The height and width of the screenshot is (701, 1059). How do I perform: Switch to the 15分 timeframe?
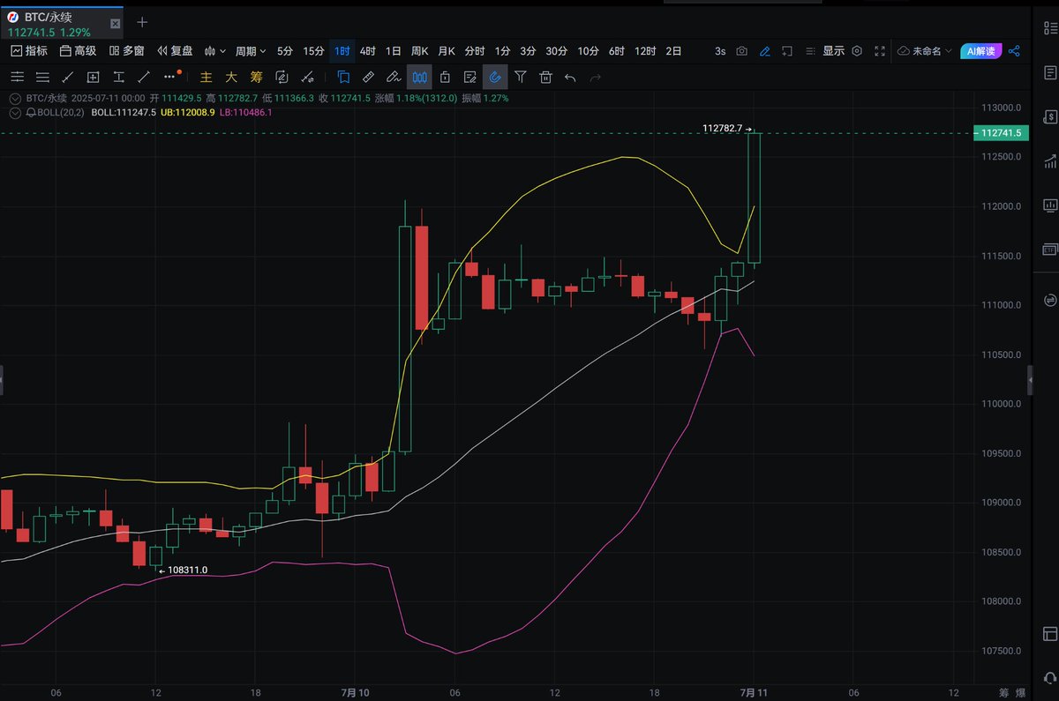[x=313, y=51]
